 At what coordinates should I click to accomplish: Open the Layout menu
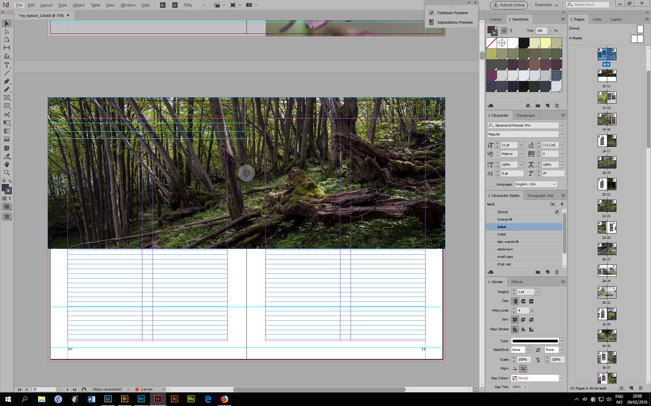46,5
